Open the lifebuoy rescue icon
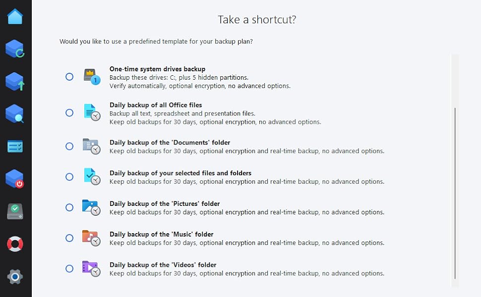 [x=15, y=244]
